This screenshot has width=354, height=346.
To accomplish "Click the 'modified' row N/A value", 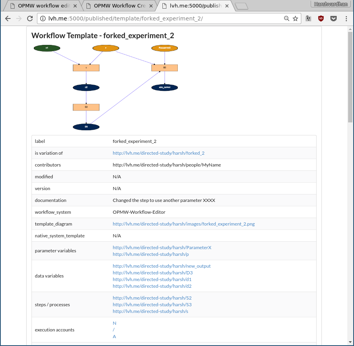I will 117,177.
